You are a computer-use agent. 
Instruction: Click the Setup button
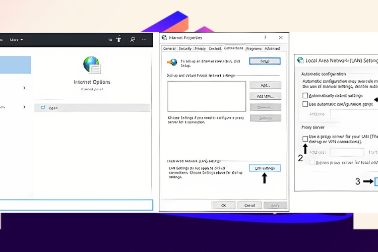265,61
